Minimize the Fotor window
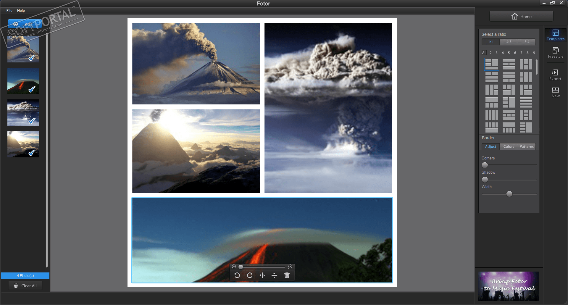568x305 pixels. (x=544, y=3)
